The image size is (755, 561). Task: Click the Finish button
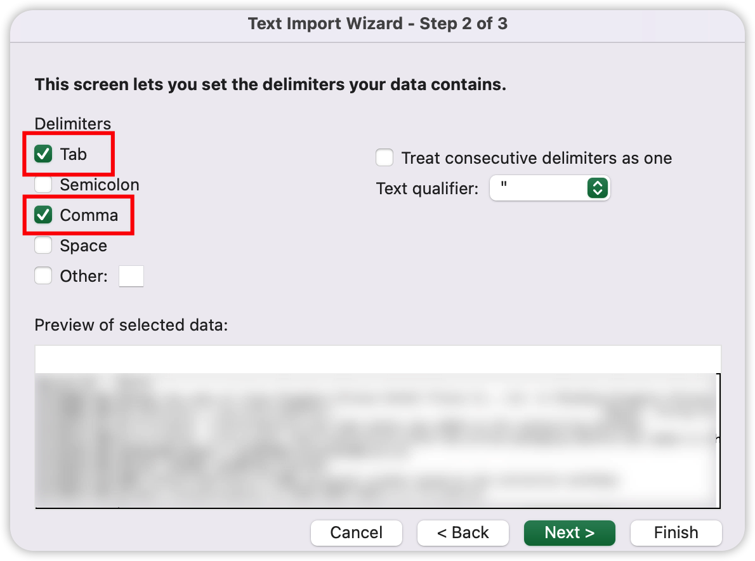pos(676,532)
